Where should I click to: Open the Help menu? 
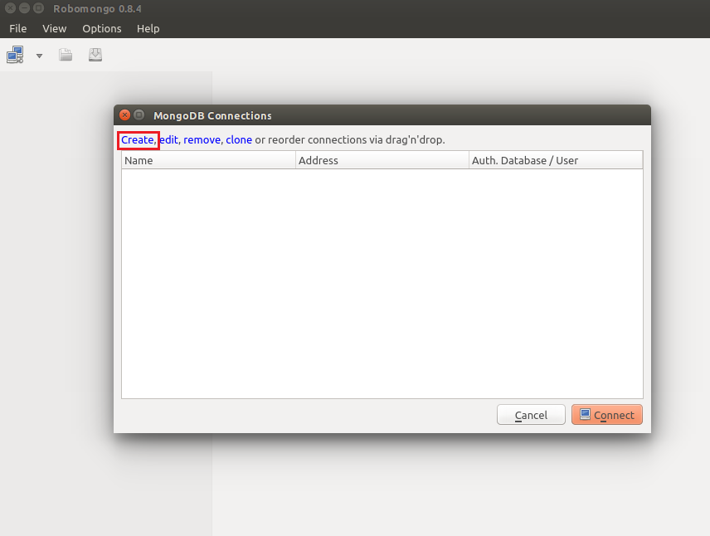click(148, 28)
